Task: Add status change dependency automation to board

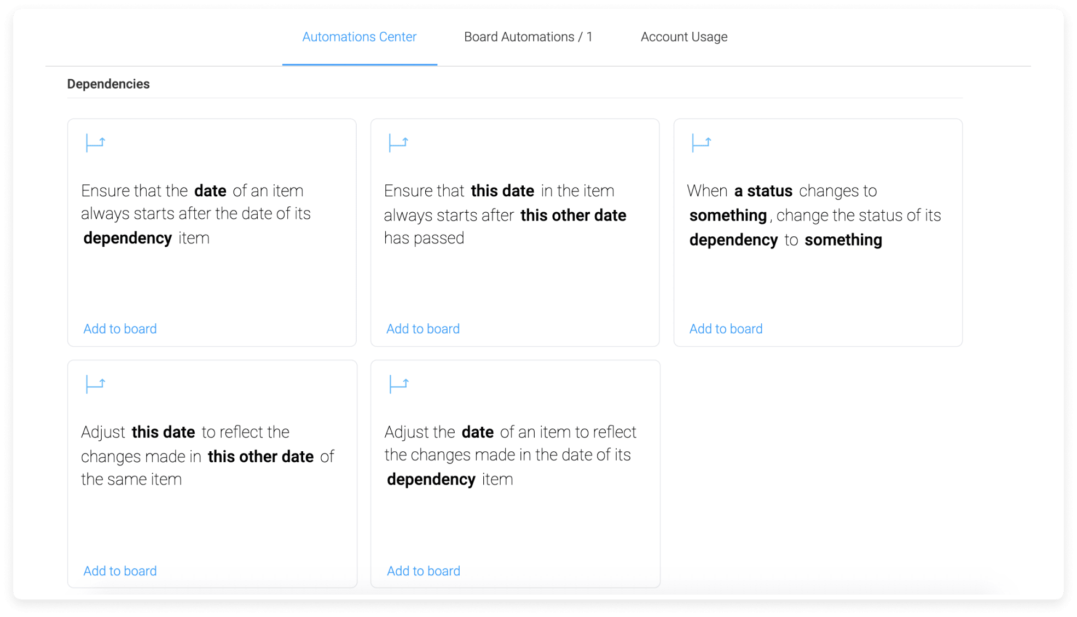Action: point(726,329)
